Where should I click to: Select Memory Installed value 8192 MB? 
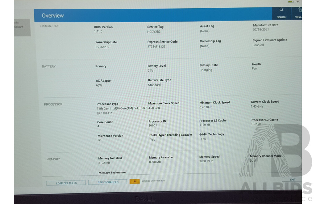[104, 163]
